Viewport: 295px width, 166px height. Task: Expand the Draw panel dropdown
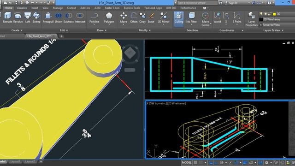click(x=102, y=30)
